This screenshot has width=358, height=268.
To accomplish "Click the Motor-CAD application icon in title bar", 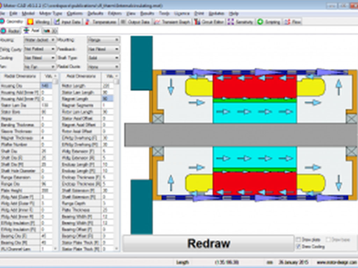I will pyautogui.click(x=1, y=5).
